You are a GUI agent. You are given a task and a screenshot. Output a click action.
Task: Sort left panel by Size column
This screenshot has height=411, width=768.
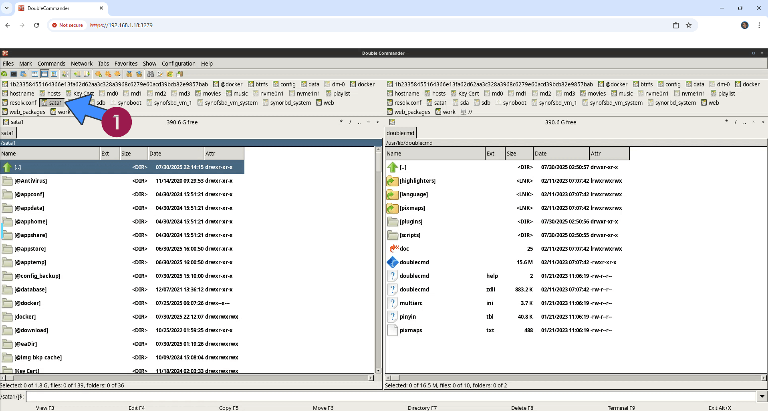(x=134, y=154)
